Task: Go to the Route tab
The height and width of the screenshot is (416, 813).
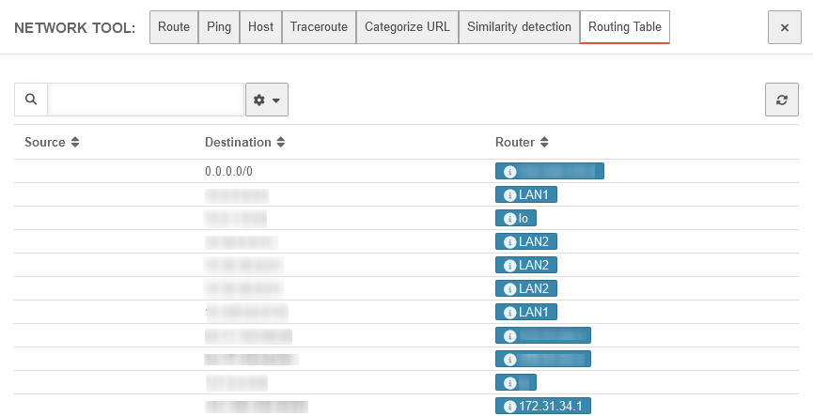Action: pos(174,27)
